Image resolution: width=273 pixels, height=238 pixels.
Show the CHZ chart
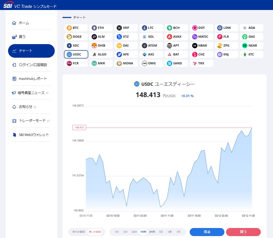pyautogui.click(x=201, y=54)
